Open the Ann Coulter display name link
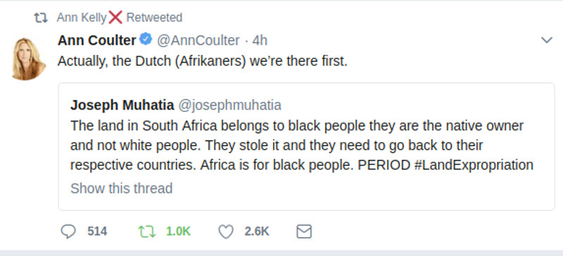The image size is (563, 256). 96,40
